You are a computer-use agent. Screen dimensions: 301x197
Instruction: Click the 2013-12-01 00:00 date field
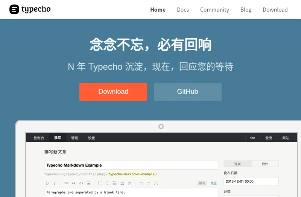(x=251, y=181)
